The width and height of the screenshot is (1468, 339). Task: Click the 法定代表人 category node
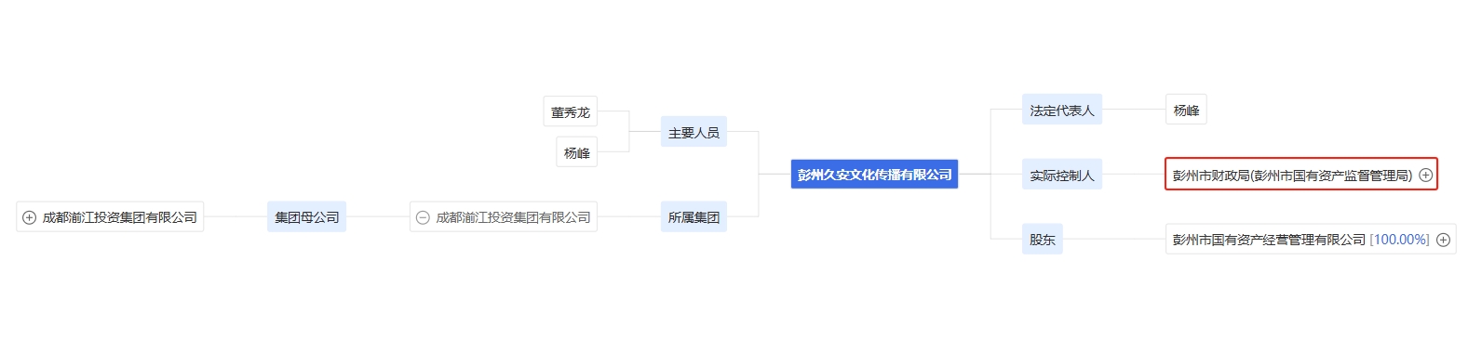coord(1062,110)
